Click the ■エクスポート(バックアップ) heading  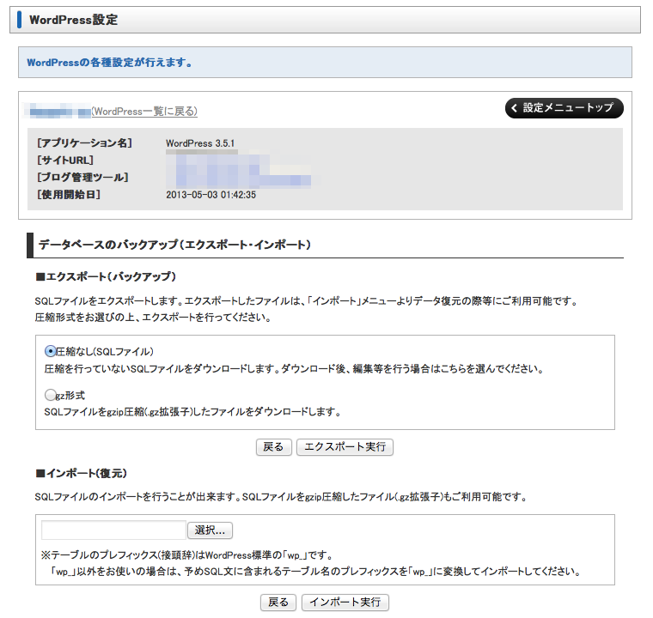point(106,276)
